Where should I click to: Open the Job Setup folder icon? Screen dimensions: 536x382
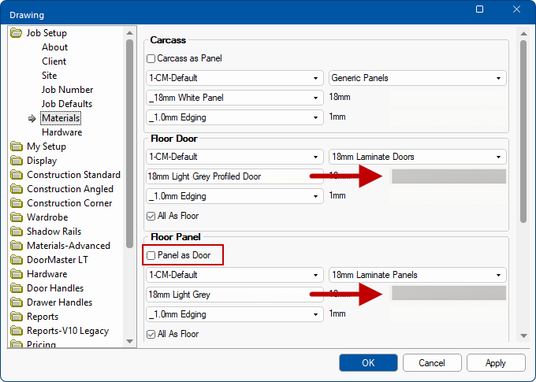pos(17,33)
